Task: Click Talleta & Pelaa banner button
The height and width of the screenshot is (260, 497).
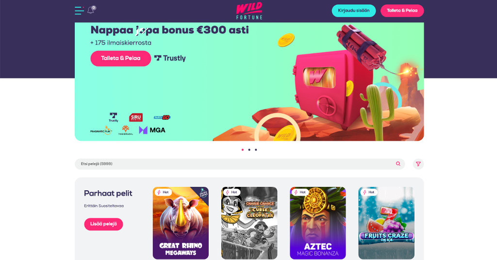Action: coord(121,59)
